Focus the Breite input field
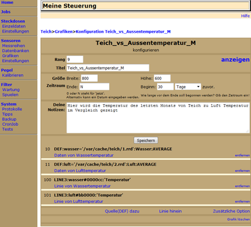Viewport: 251px width, 227px height. [x=89, y=78]
